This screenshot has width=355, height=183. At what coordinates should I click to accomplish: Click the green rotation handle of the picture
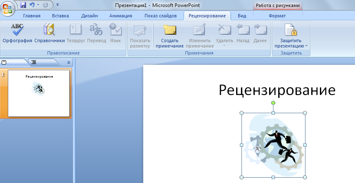pyautogui.click(x=273, y=103)
